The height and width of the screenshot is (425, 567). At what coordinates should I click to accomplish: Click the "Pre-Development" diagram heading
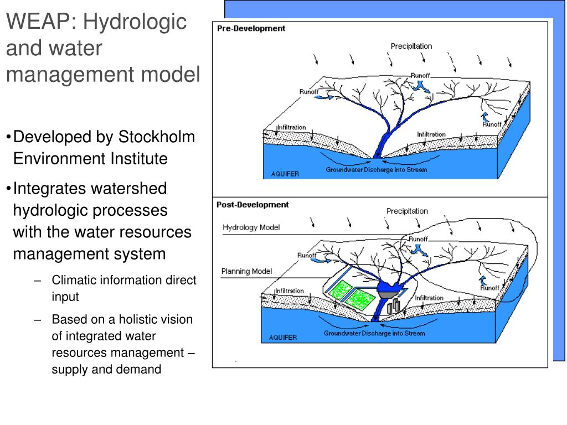click(x=251, y=29)
